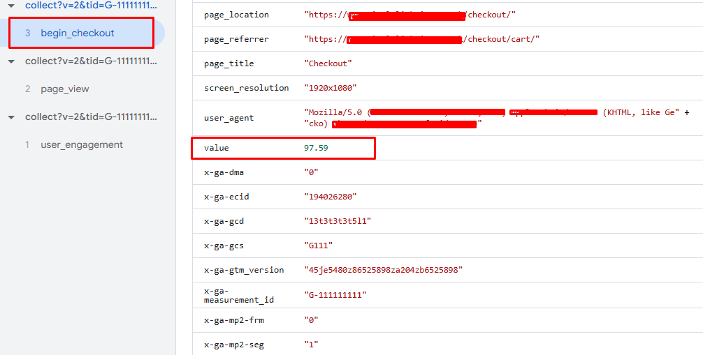Select the screen_resolution row

tap(448, 88)
